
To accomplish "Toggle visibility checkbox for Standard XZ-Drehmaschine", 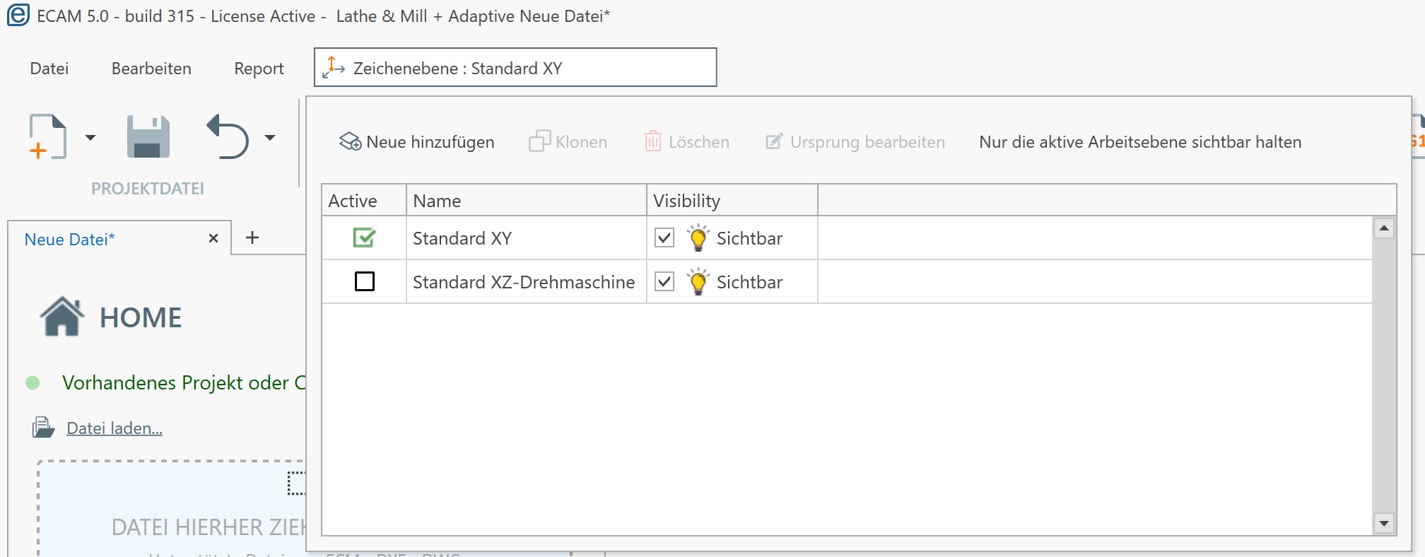I will click(664, 281).
